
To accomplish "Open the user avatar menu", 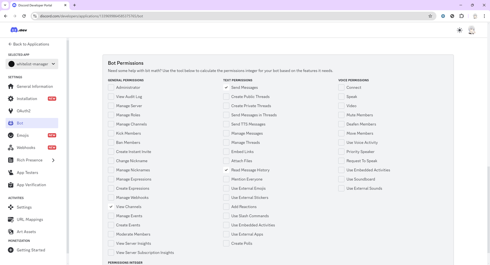I will (x=472, y=30).
